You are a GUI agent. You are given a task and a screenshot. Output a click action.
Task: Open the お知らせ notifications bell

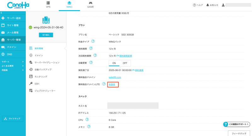pos(212,5)
